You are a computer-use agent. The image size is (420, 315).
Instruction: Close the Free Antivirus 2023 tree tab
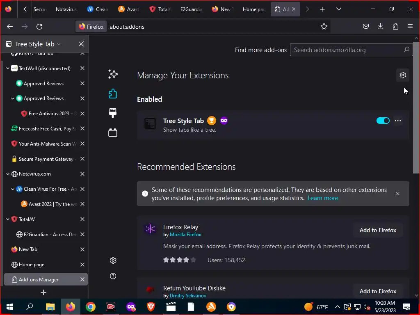point(82,114)
